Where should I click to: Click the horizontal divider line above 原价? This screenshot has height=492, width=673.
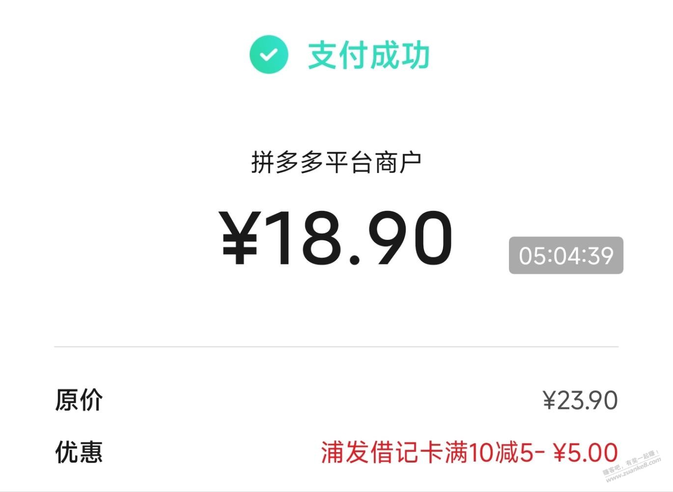pos(336,347)
